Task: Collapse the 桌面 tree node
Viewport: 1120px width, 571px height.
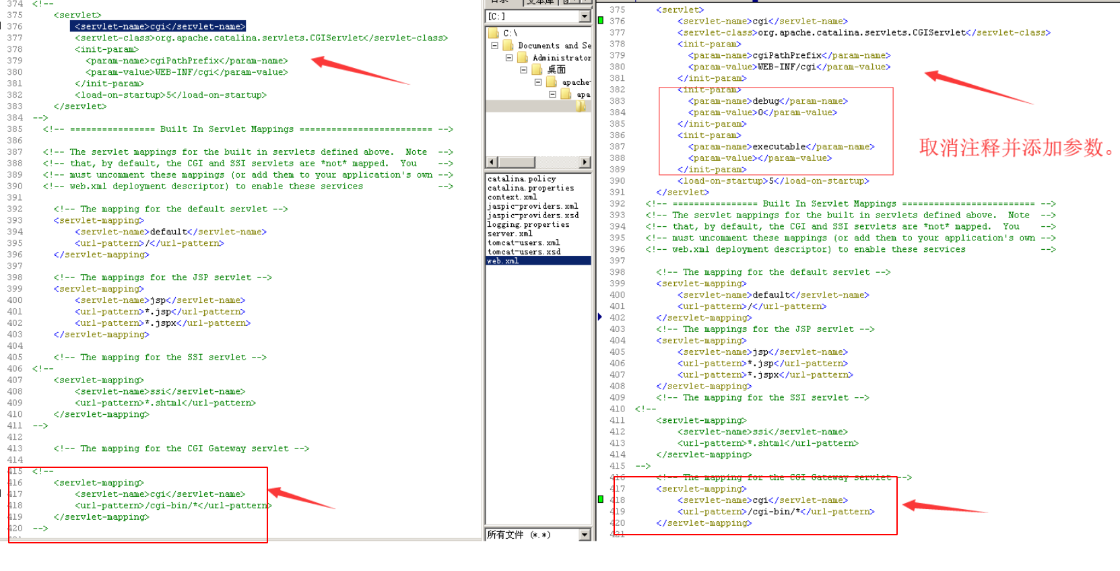Action: tap(523, 70)
